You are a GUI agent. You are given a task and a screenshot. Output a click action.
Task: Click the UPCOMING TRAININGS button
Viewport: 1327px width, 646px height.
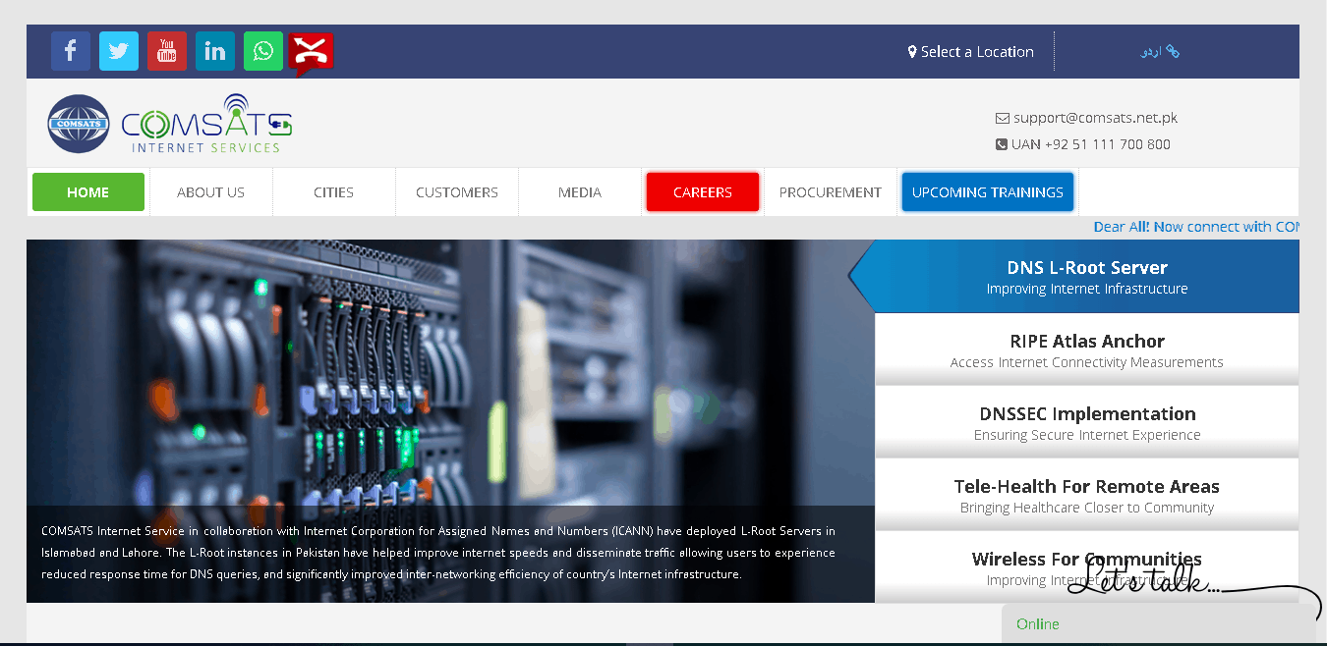click(x=988, y=192)
